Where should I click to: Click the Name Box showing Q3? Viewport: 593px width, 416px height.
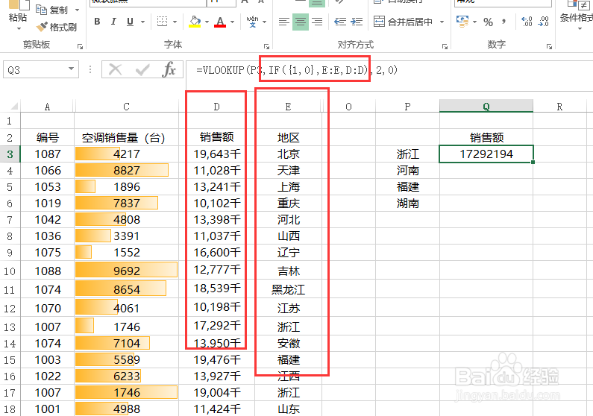pyautogui.click(x=36, y=69)
